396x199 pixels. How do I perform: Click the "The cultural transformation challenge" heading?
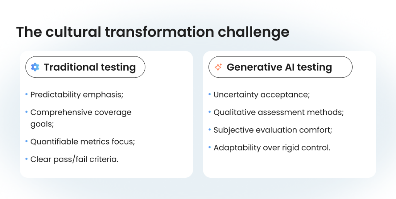pos(152,32)
